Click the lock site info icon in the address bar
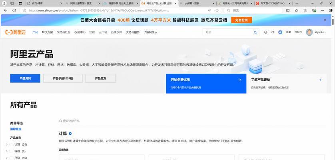This screenshot has height=160, width=335. [x=24, y=10]
